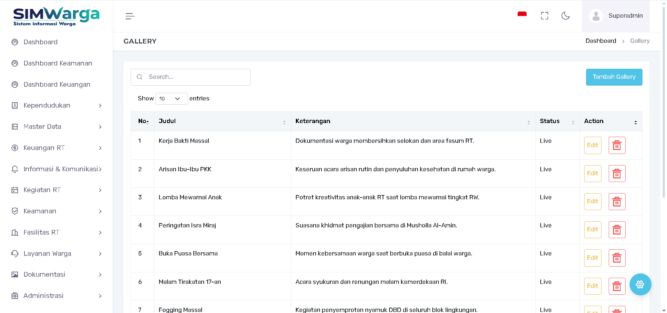Click the hamburger menu icon to collapse sidebar
This screenshot has height=313, width=667.
[130, 16]
